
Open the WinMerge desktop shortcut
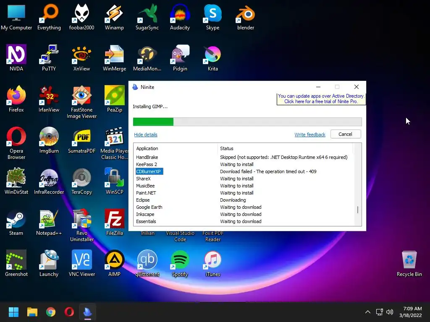click(114, 58)
